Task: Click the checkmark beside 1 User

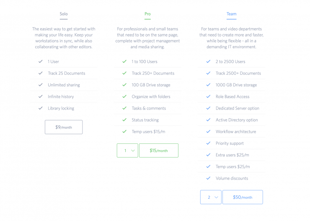Action: point(41,62)
